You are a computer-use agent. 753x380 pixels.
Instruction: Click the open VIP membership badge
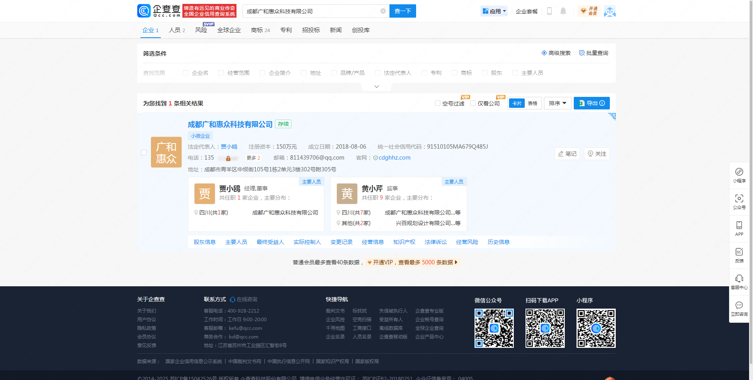pyautogui.click(x=589, y=11)
